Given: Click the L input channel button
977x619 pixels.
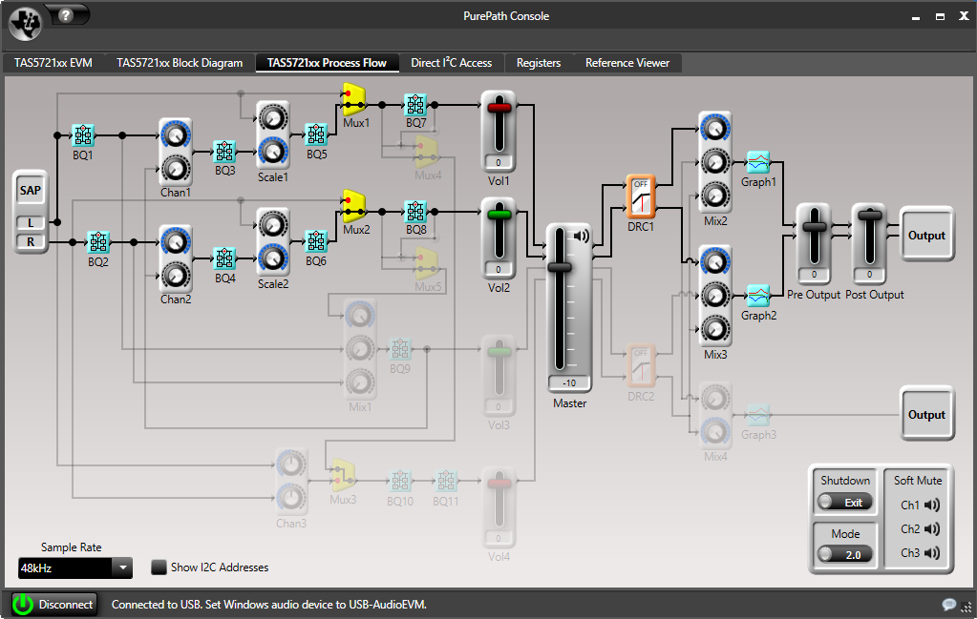Looking at the screenshot, I should [31, 223].
